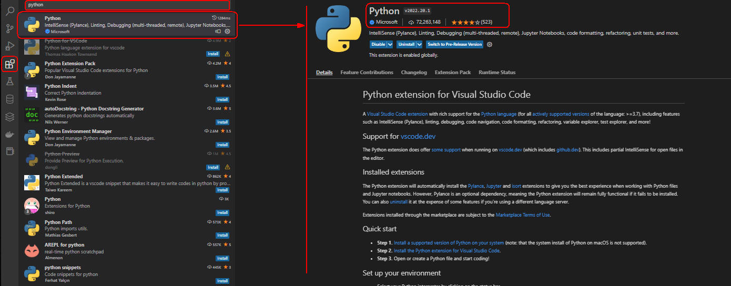
Task: Click the star rating with 523 reviews
Action: click(471, 22)
